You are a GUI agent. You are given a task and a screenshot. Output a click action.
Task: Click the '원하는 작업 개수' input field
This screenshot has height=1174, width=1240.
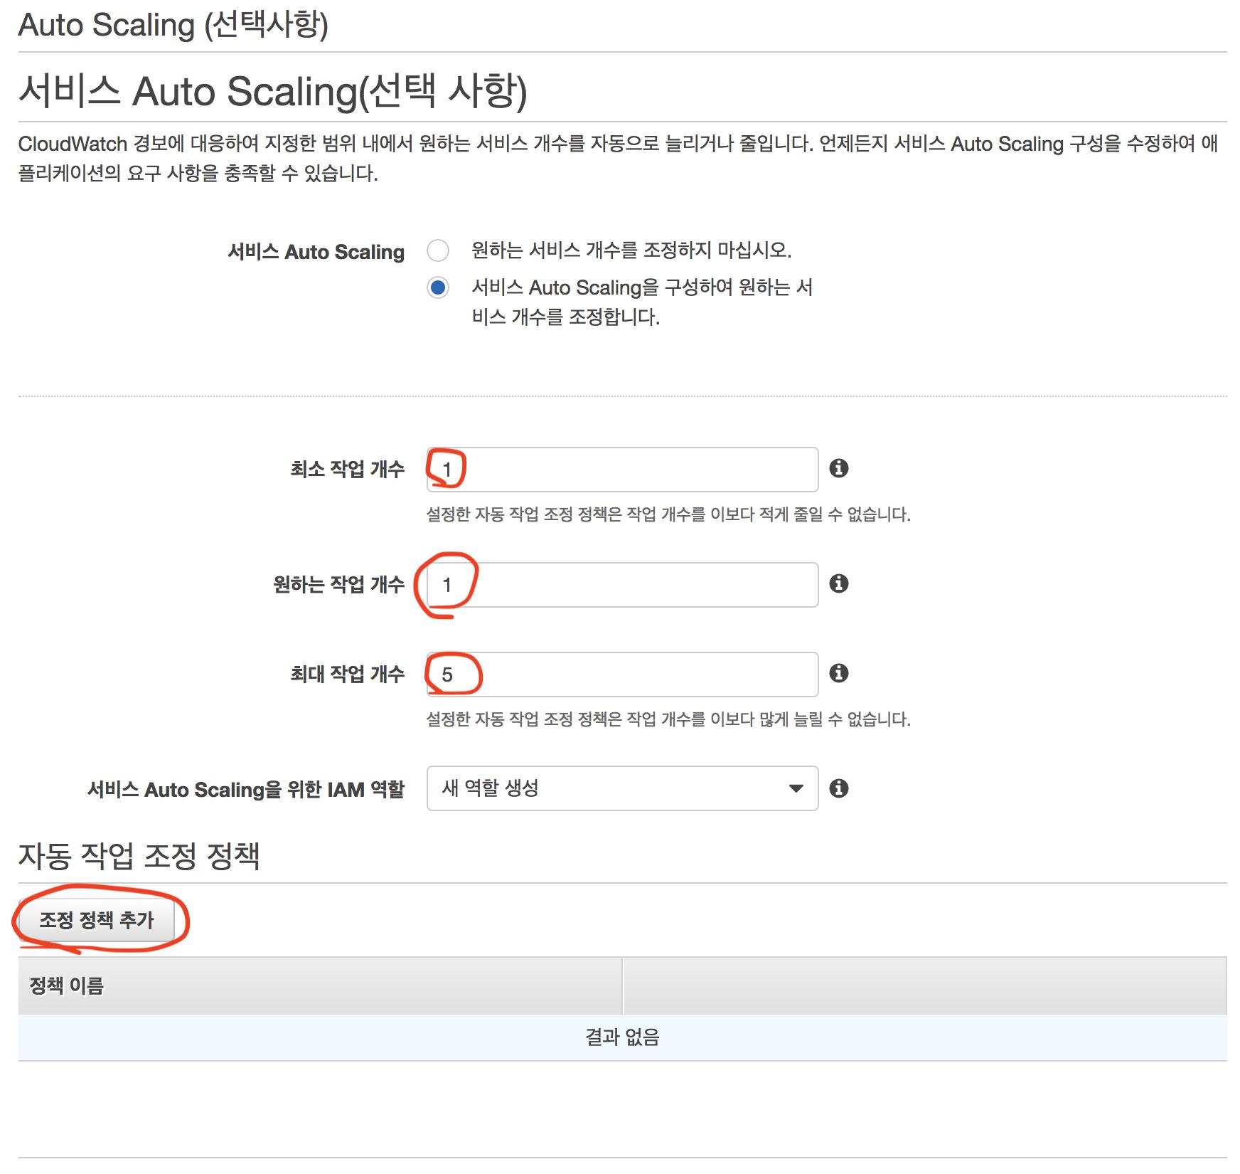point(621,585)
